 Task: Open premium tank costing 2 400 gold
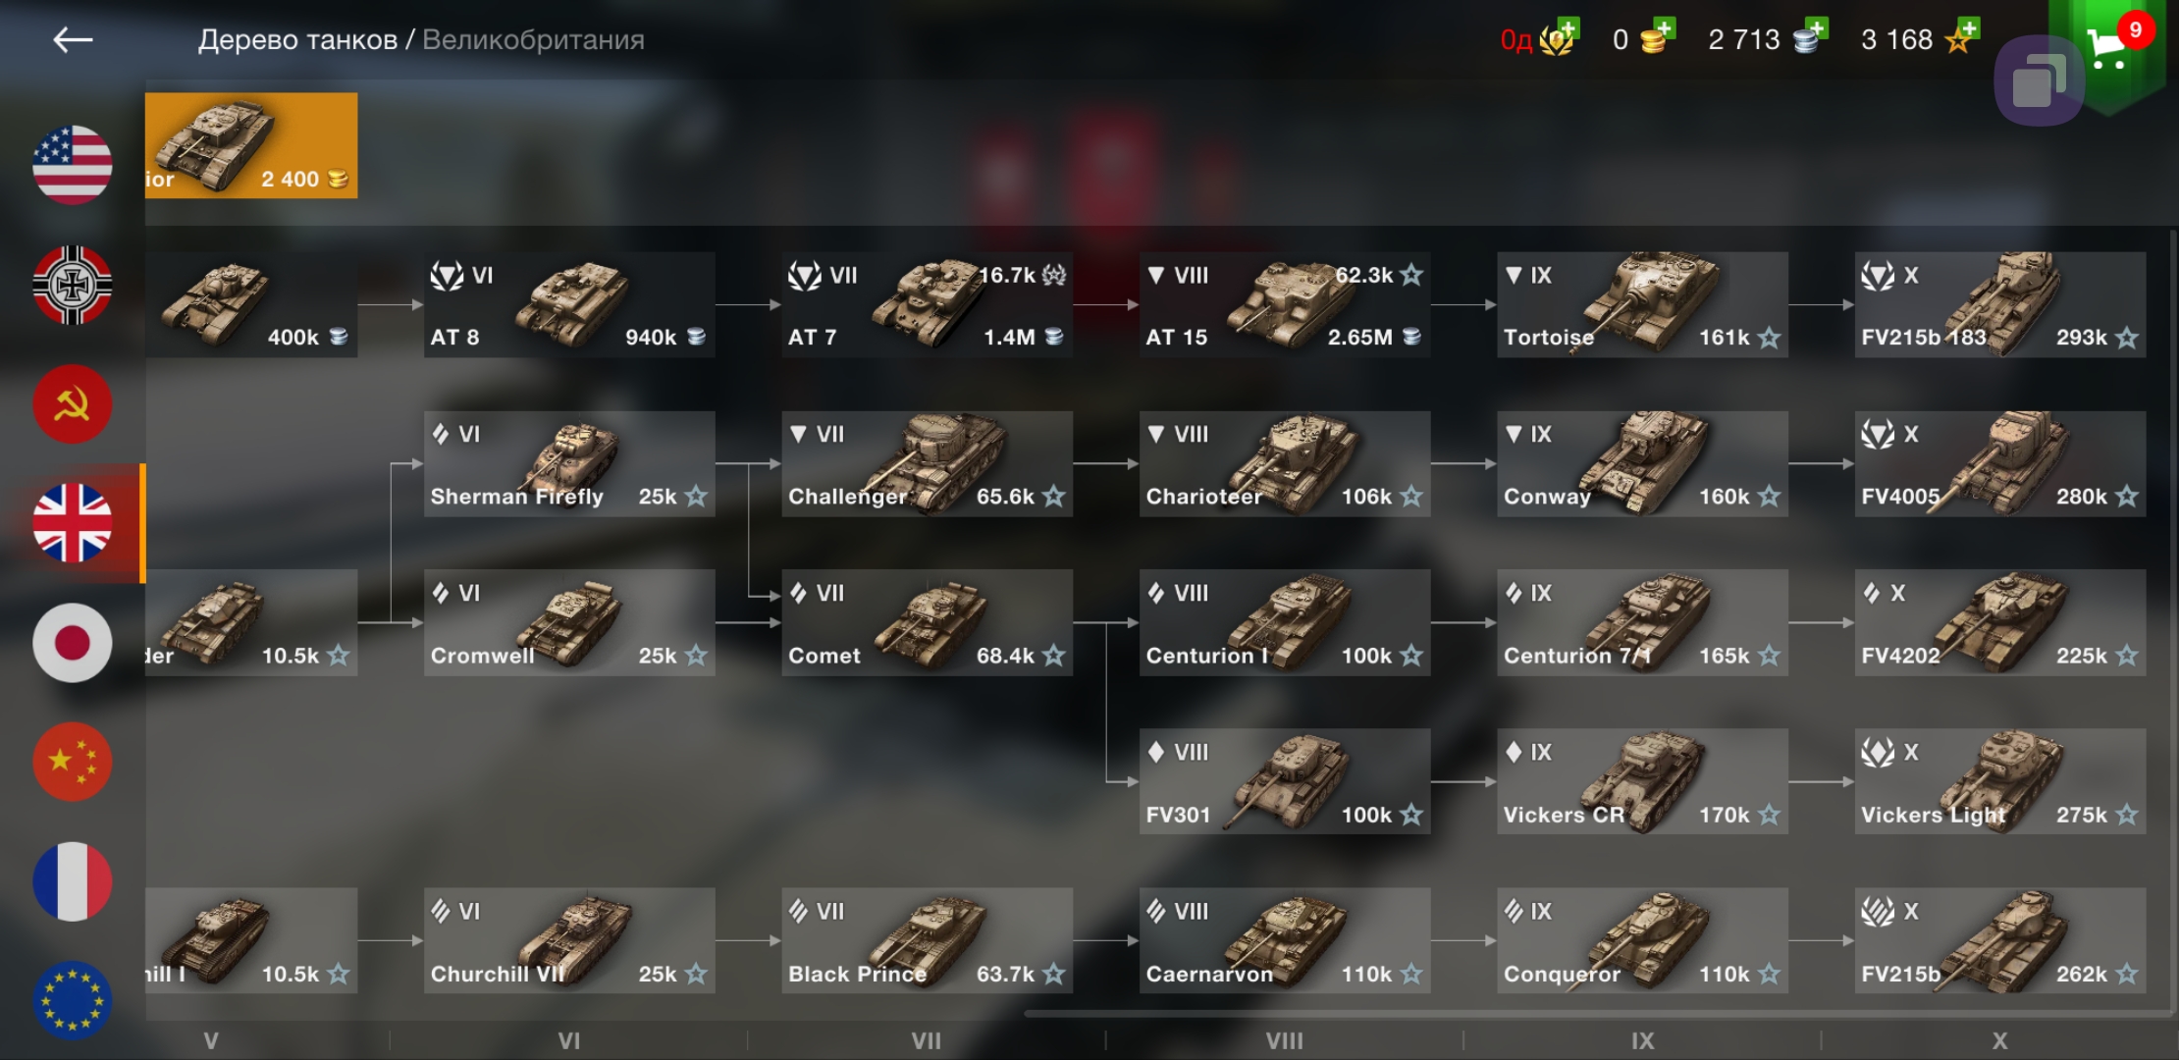pos(251,145)
